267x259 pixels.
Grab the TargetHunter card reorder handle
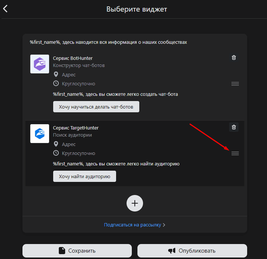[x=235, y=153]
